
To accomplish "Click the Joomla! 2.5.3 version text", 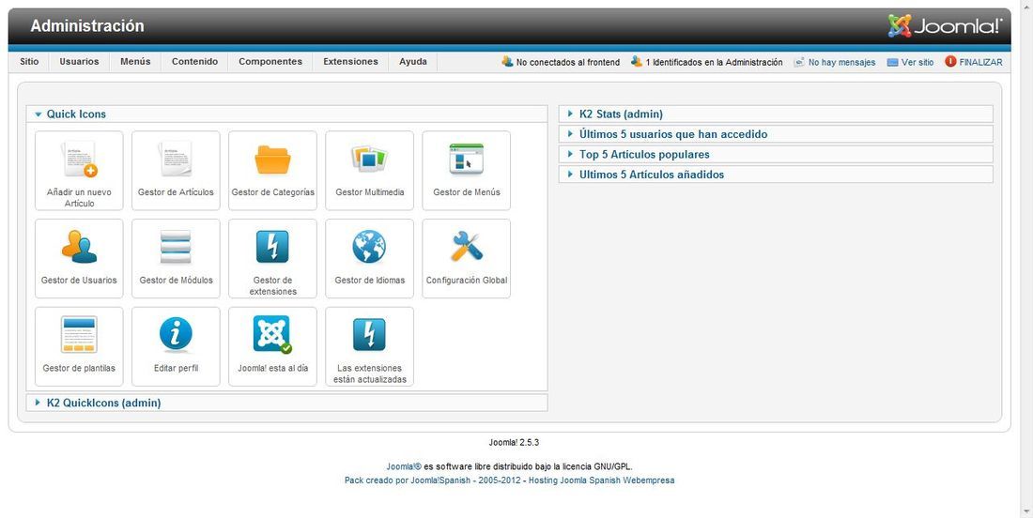I will [x=514, y=442].
